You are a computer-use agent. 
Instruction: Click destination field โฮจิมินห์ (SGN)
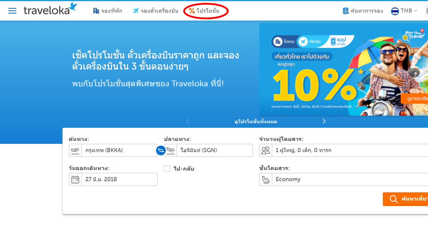(x=208, y=150)
